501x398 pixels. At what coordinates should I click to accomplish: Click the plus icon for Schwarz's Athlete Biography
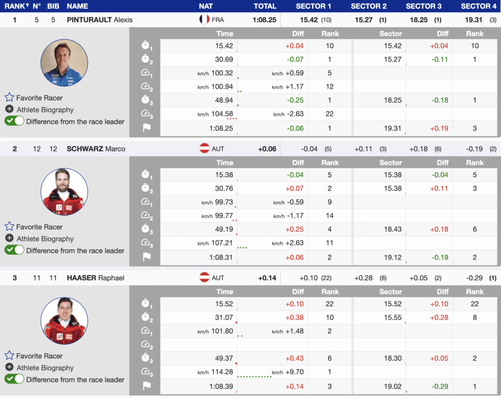pos(9,239)
